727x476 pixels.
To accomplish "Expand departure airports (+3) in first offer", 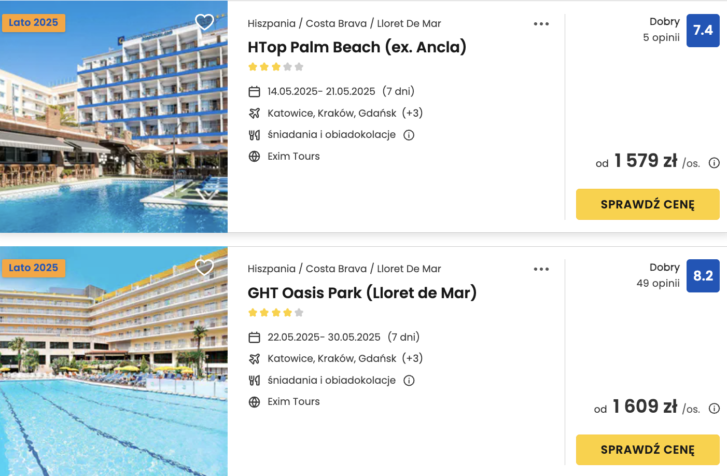I will (x=413, y=113).
